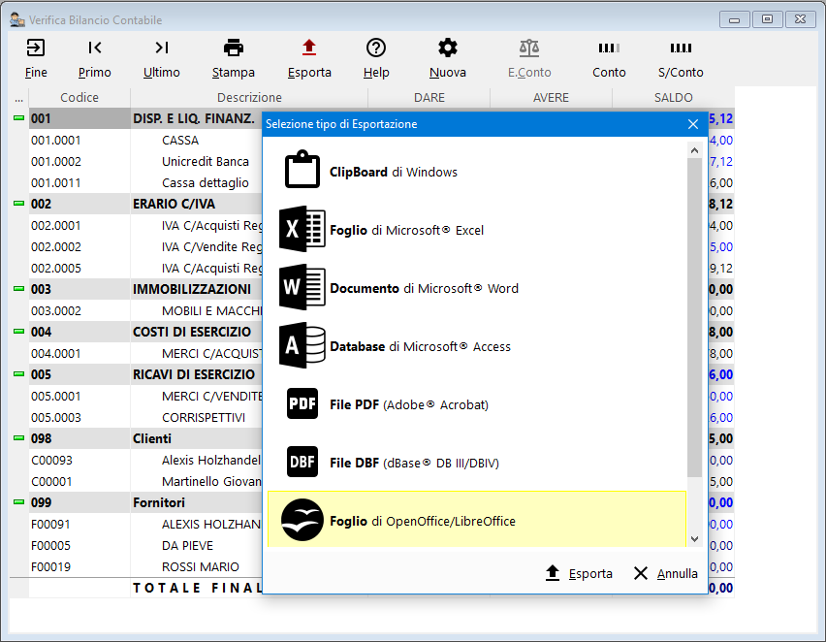Collapse account group 098 Clienti
This screenshot has height=642, width=826.
coord(18,438)
